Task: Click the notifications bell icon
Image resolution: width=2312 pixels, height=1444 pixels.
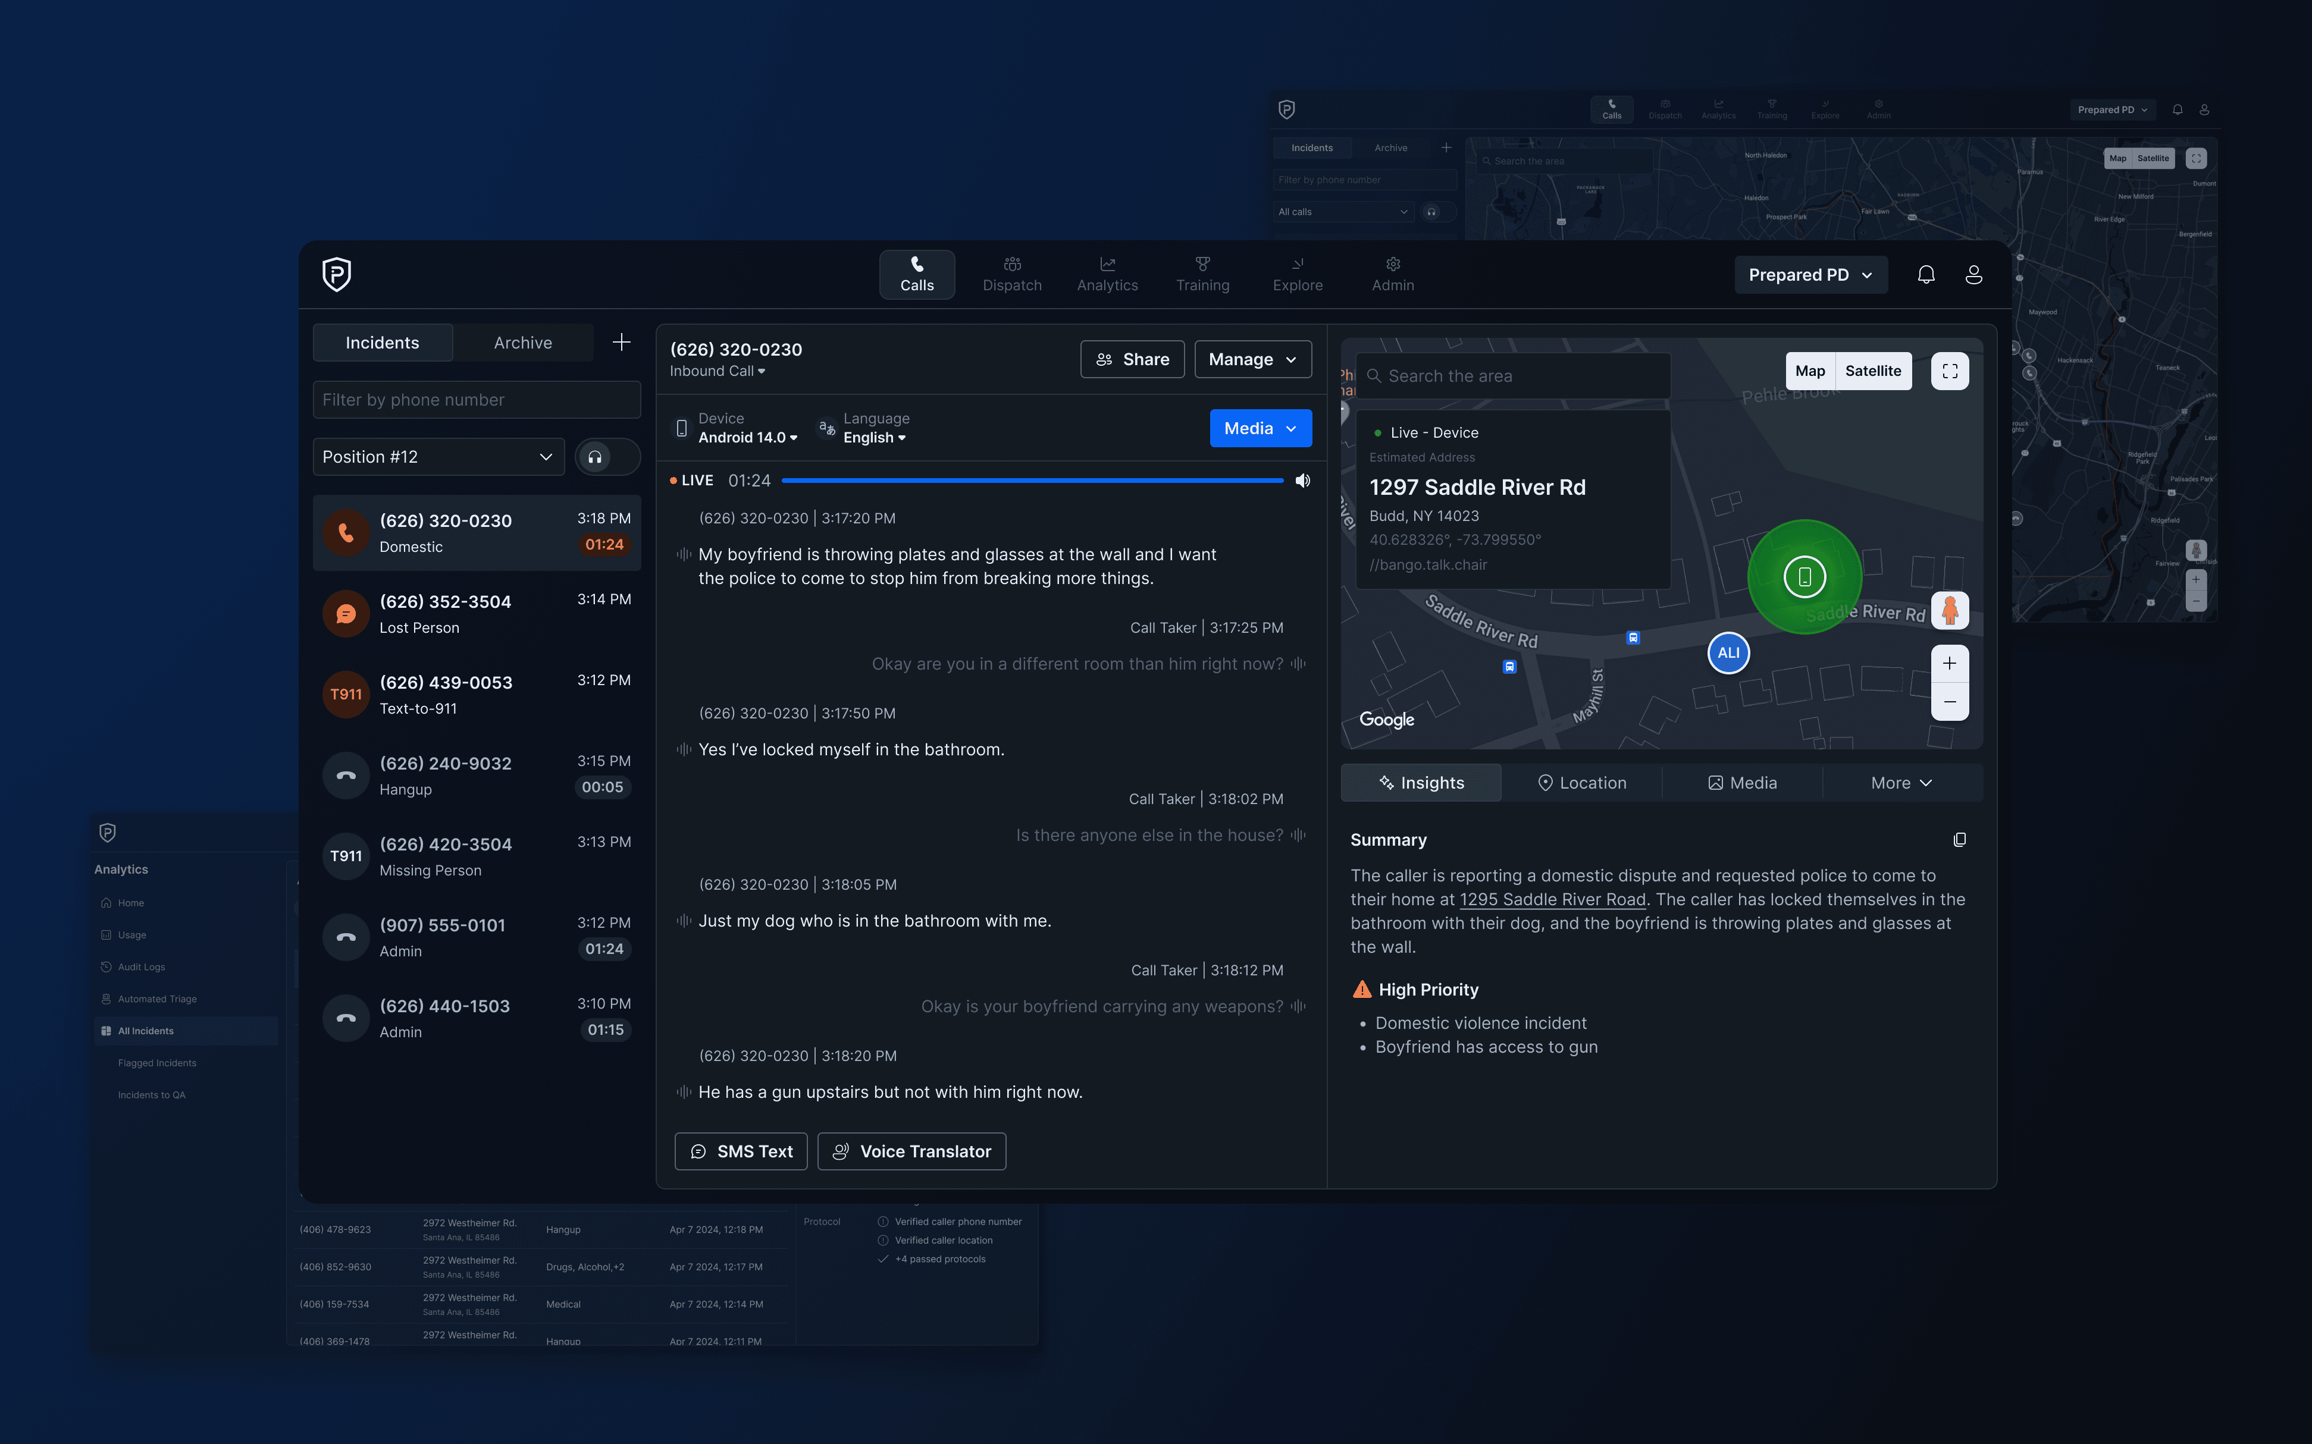Action: pyautogui.click(x=1925, y=275)
